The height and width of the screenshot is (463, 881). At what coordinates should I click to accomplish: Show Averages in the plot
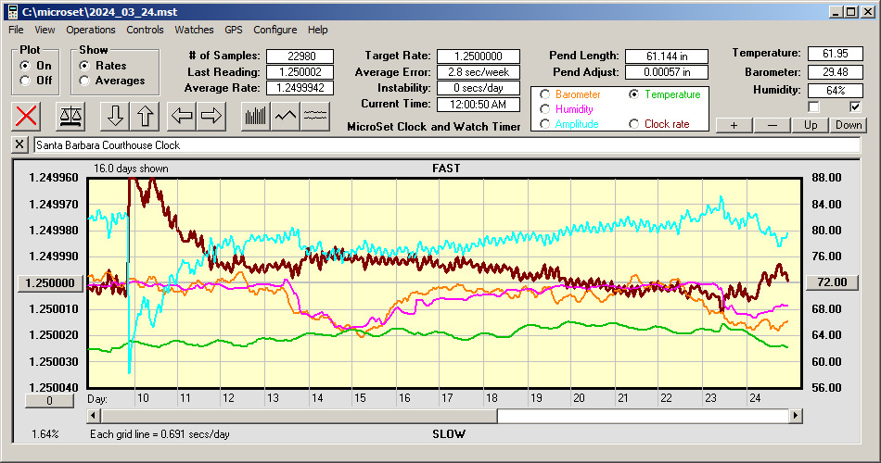point(84,81)
